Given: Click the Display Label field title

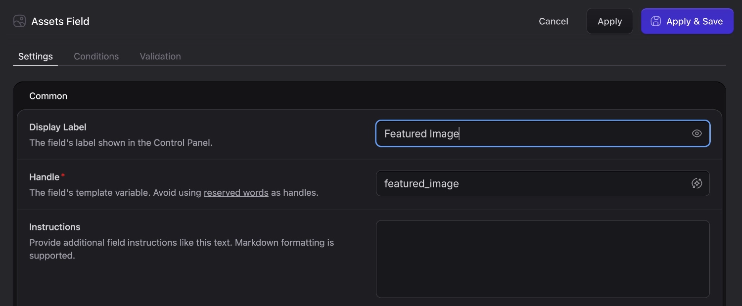Looking at the screenshot, I should coord(57,127).
